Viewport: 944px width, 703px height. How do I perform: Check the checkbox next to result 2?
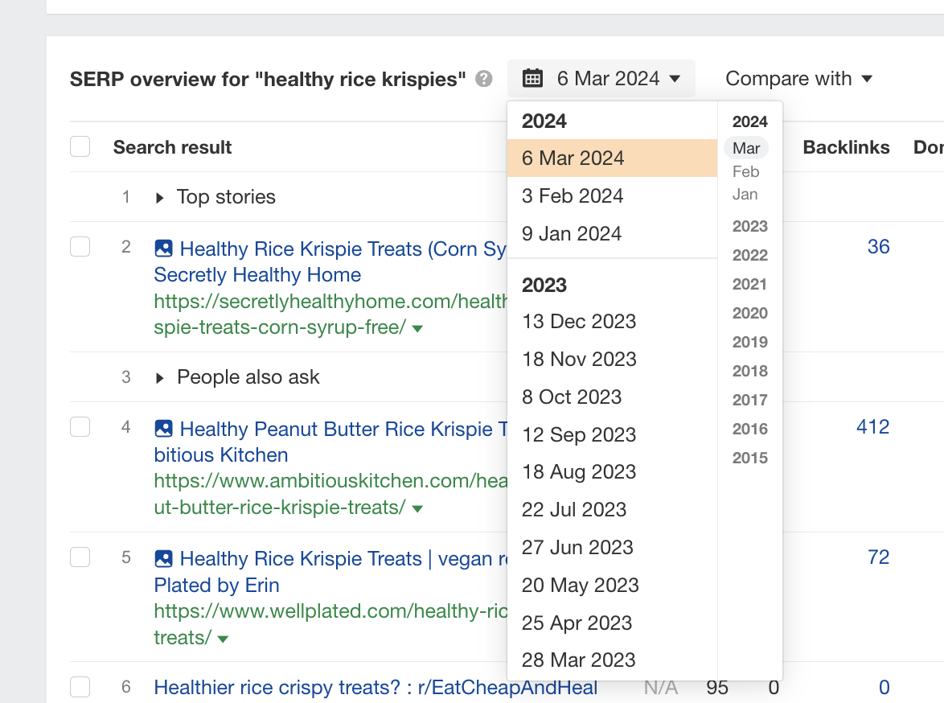point(80,247)
